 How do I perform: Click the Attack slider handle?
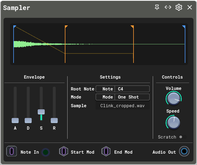click(x=15, y=120)
